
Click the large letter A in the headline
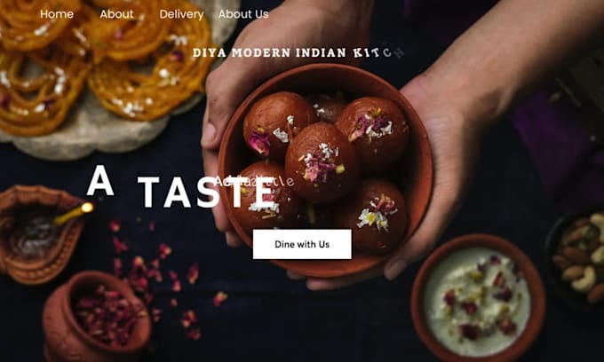click(100, 180)
